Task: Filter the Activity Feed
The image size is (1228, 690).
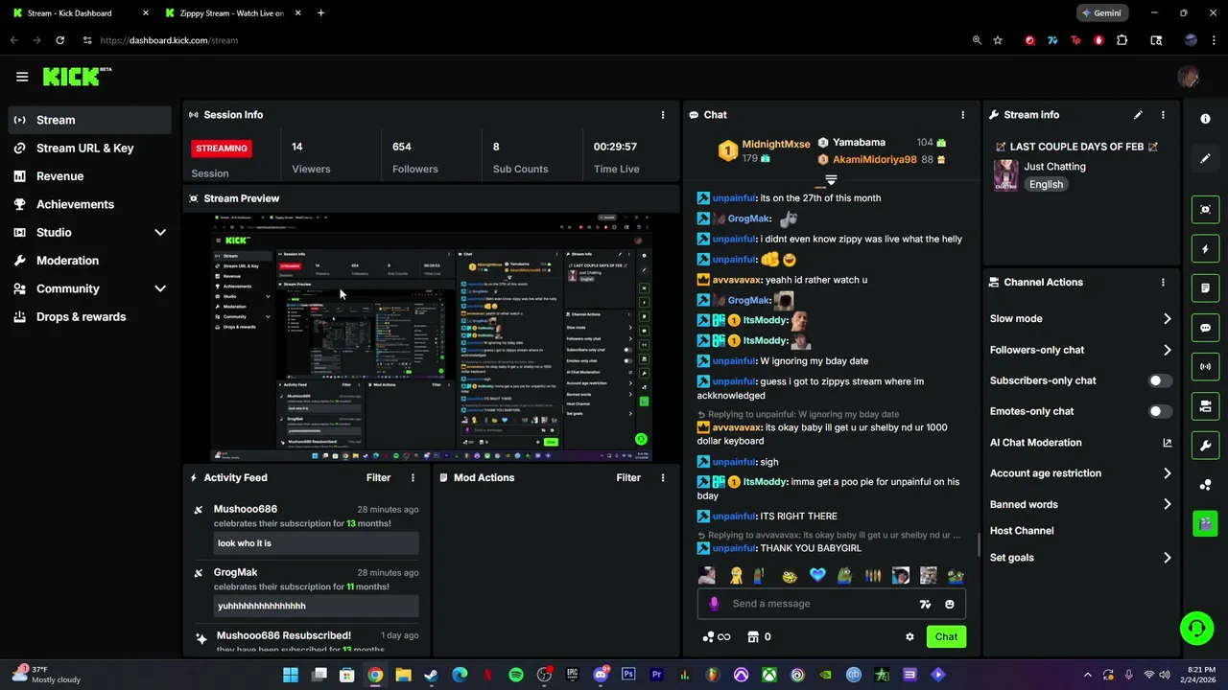Action: [x=378, y=477]
